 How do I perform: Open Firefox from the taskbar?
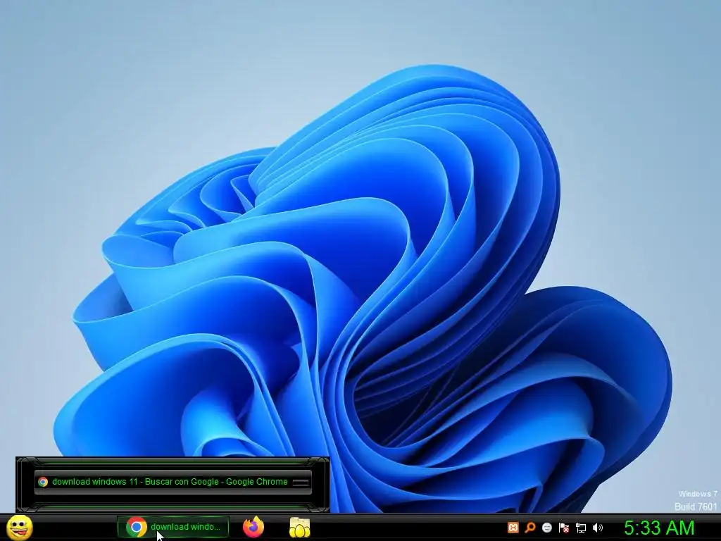[253, 527]
